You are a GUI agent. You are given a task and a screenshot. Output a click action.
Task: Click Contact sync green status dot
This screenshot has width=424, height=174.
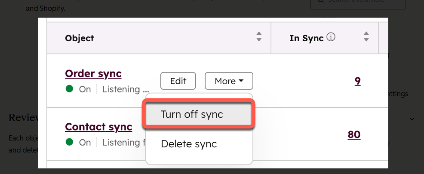[x=70, y=142]
